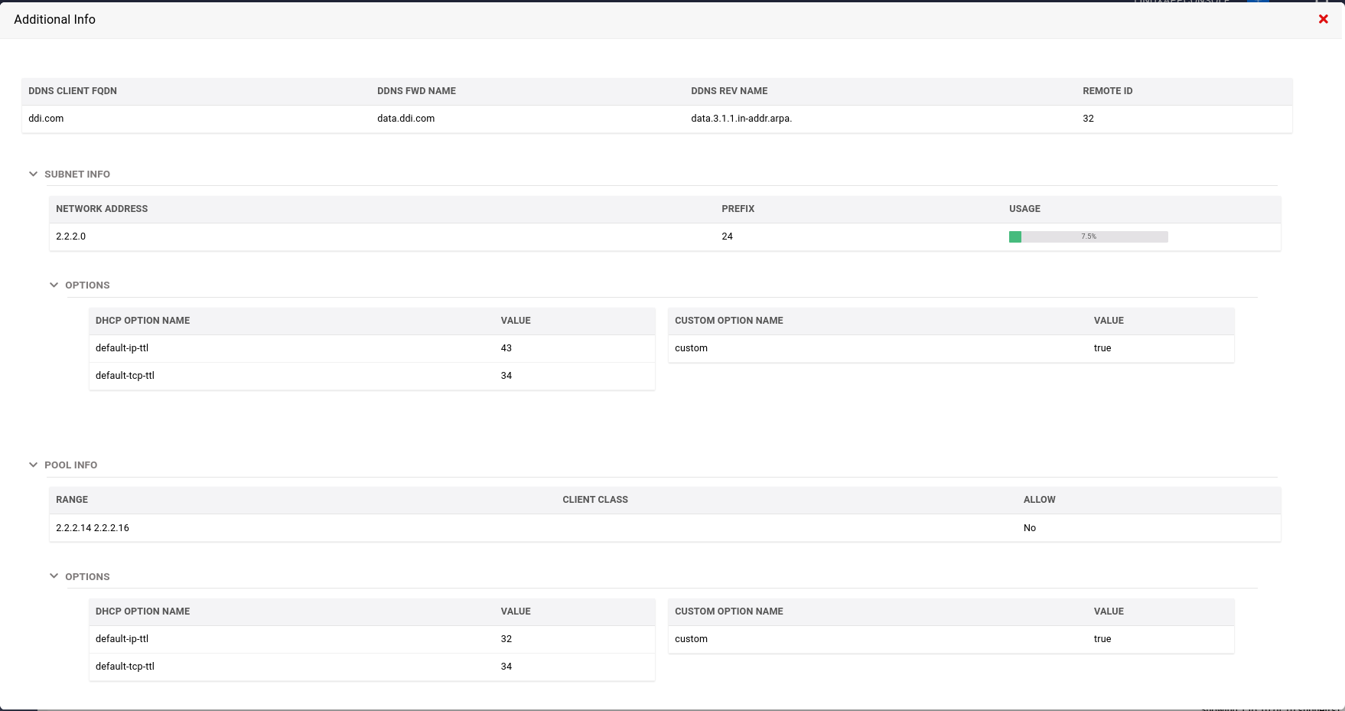This screenshot has height=711, width=1345.
Task: Collapse the Pool Info section chevron
Action: [x=33, y=465]
